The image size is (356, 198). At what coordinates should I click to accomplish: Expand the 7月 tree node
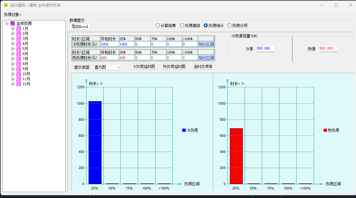[x=13, y=59]
